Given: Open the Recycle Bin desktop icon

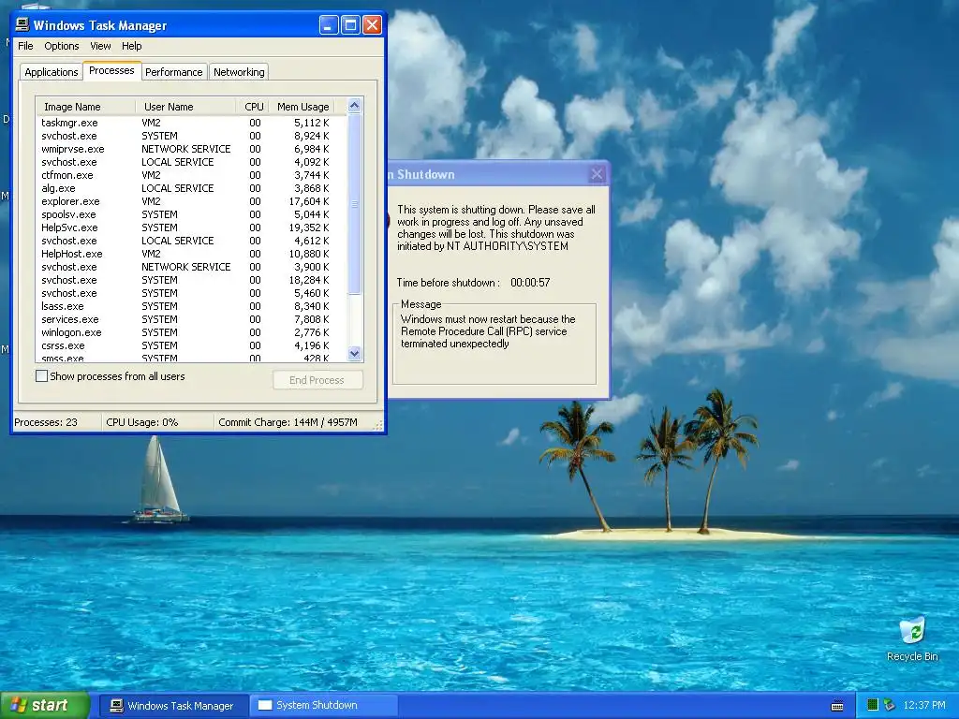Looking at the screenshot, I should click(912, 639).
